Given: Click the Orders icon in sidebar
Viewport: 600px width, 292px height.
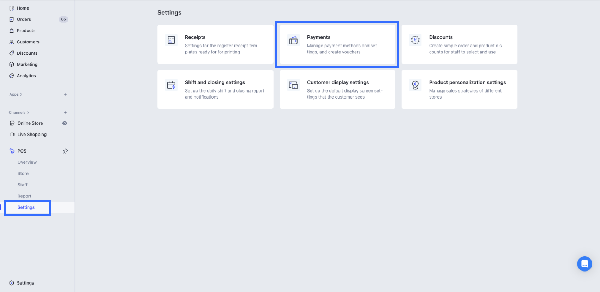Looking at the screenshot, I should pos(12,19).
